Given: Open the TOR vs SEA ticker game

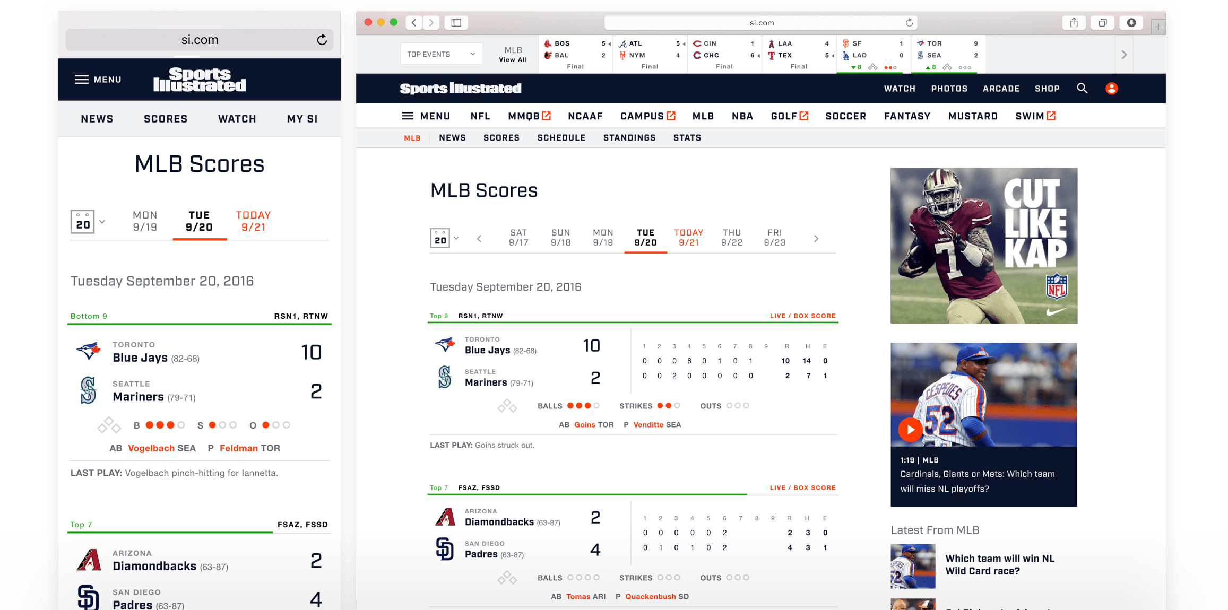Looking at the screenshot, I should (948, 55).
